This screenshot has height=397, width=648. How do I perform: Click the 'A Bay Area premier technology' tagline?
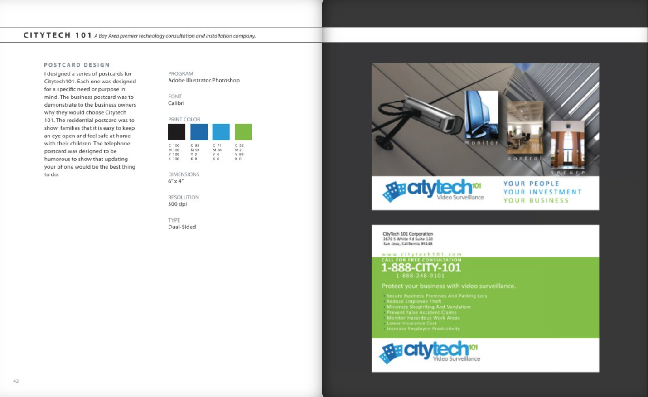pos(175,36)
